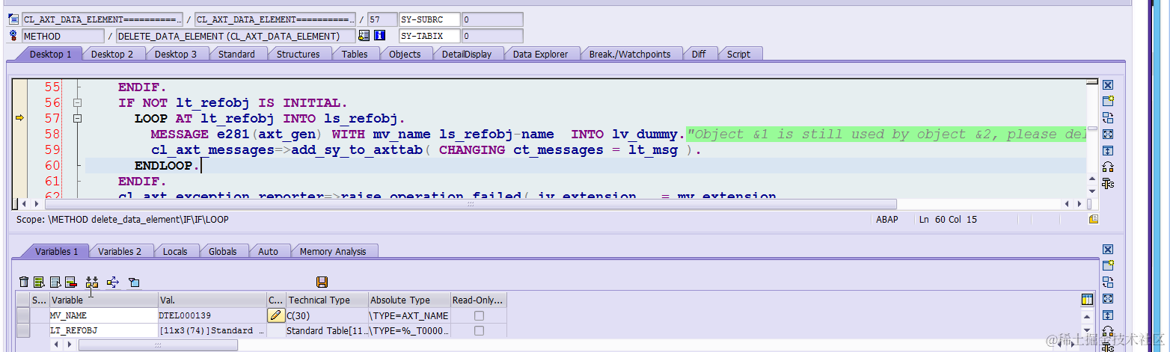The width and height of the screenshot is (1170, 352).
Task: Select the Locals tab
Action: [175, 252]
